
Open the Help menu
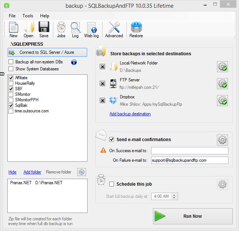pos(44,16)
